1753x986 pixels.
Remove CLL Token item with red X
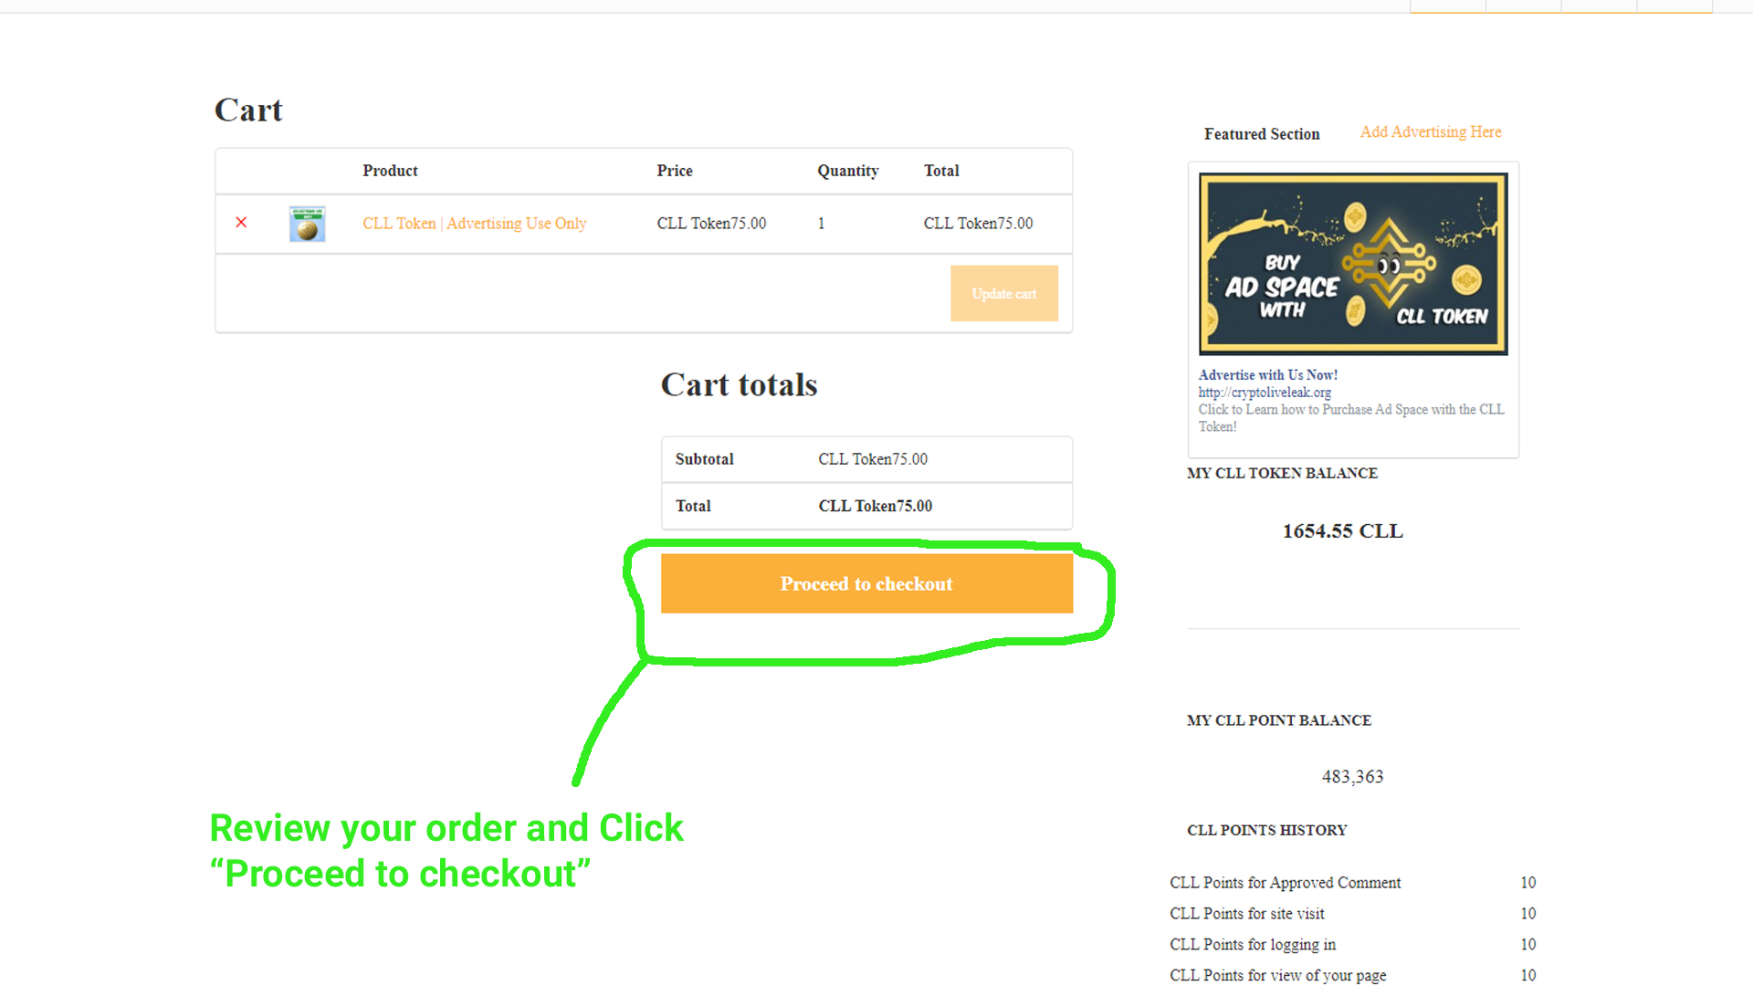[x=241, y=223]
